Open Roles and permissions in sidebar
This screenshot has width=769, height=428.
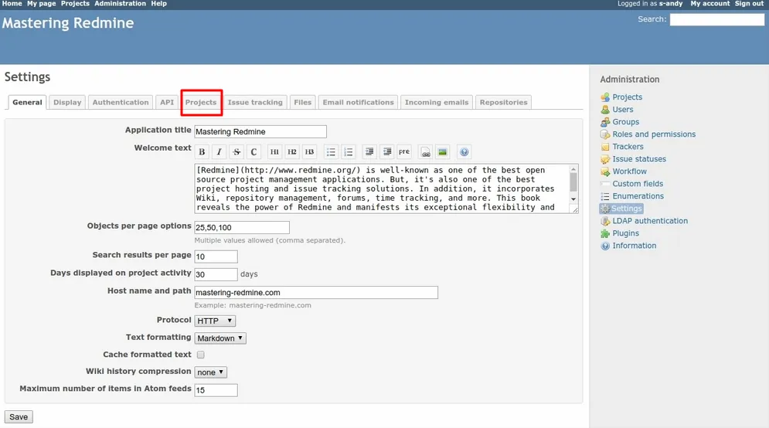tap(653, 134)
